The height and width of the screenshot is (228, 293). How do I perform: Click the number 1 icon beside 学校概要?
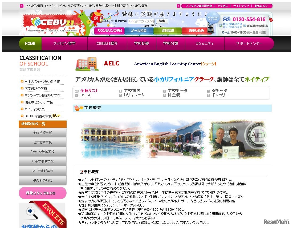(x=120, y=91)
